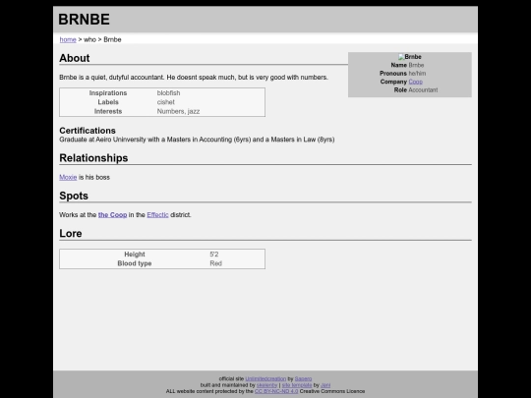Select the 'cishet' labels value

tap(165, 102)
